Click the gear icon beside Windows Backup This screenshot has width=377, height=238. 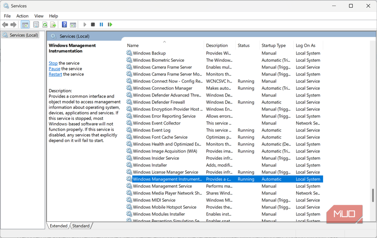[x=129, y=53]
